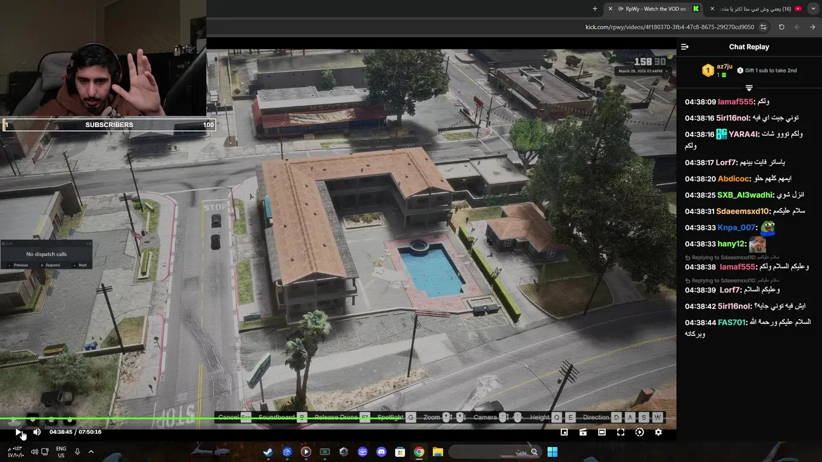Open the video player settings gear
The width and height of the screenshot is (822, 462).
point(658,432)
